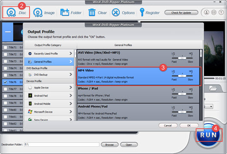Open the Recently Used Profile category
Image resolution: width=227 pixels, height=154 pixels.
click(x=49, y=53)
